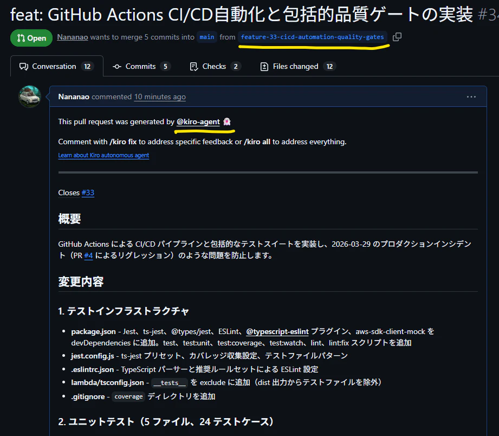Click the coverage inline code label
This screenshot has height=436, width=499.
(128, 396)
